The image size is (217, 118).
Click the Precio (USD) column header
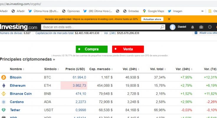[75, 69]
